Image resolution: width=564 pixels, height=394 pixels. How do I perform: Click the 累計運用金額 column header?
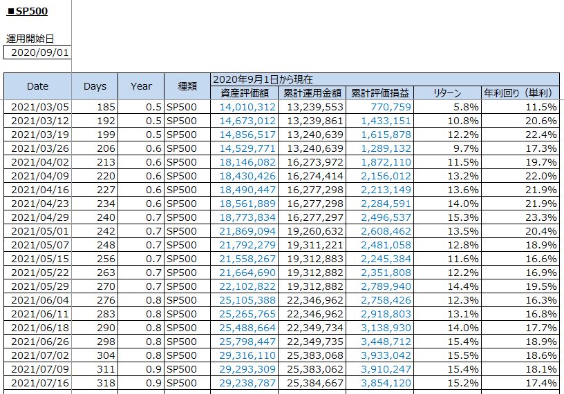tap(312, 93)
